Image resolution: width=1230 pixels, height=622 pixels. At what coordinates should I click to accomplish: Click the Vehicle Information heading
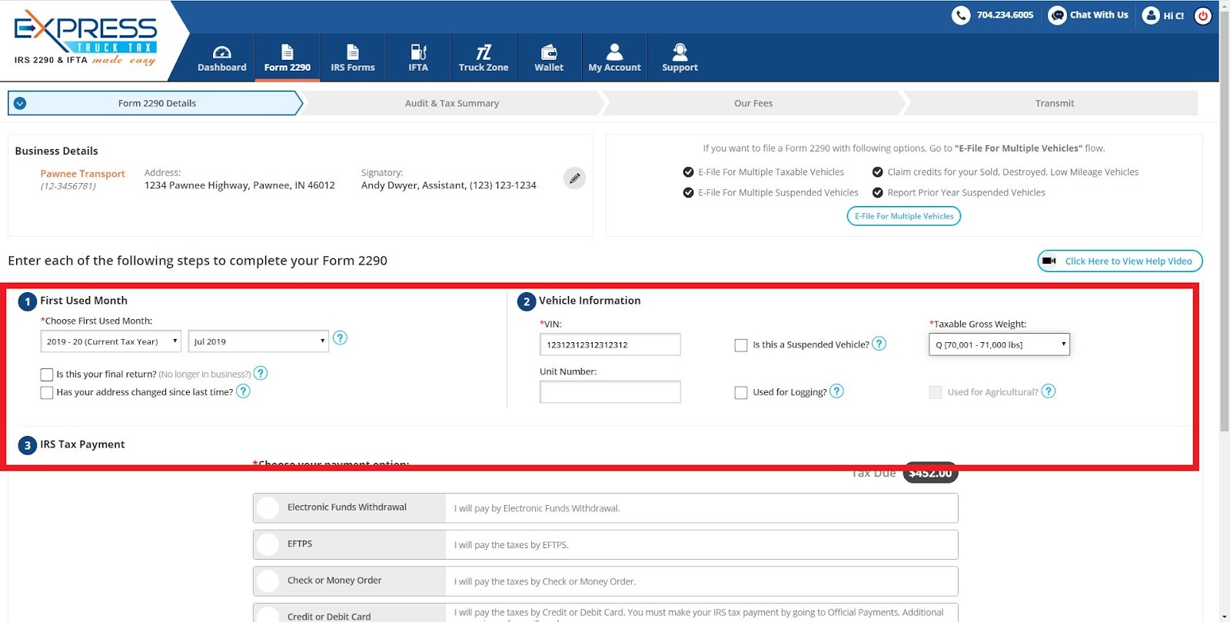coord(590,301)
